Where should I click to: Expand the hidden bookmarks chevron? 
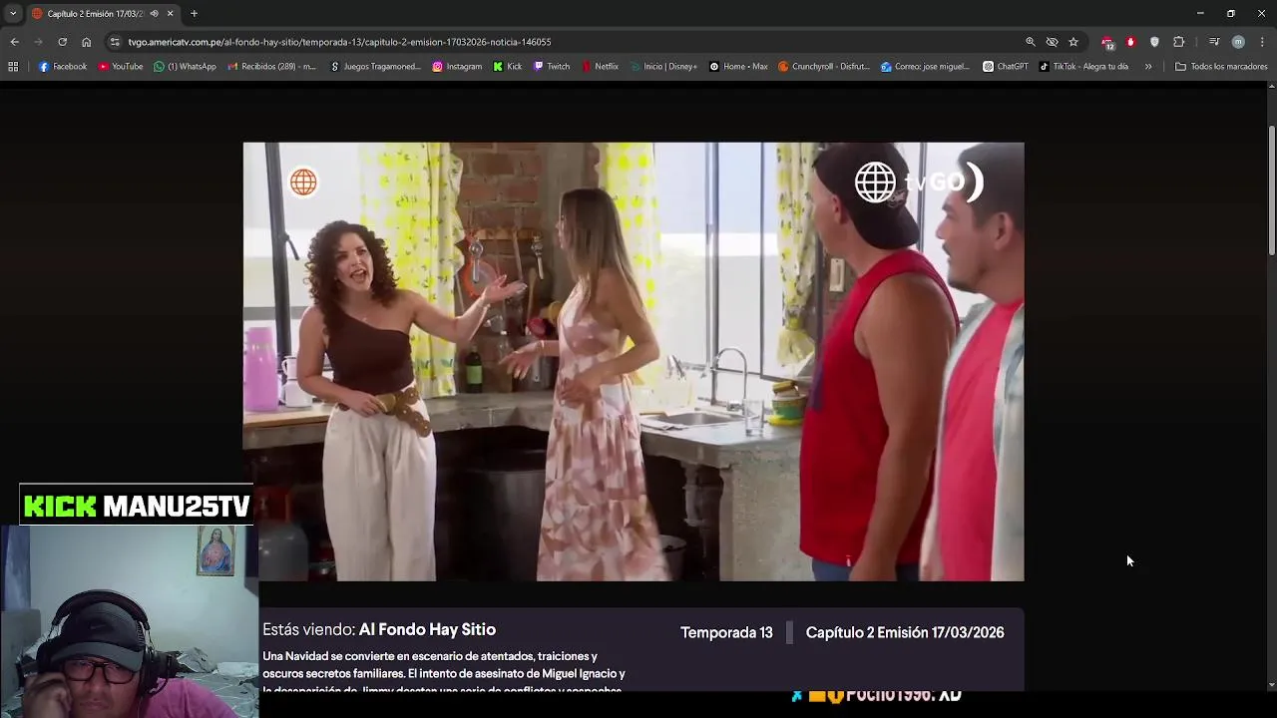[x=1148, y=67]
